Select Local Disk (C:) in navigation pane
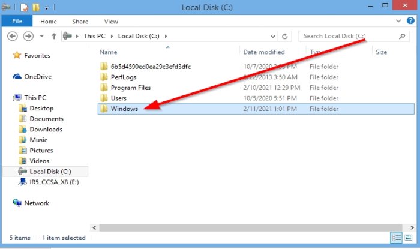Screen dimensions: 420x249 point(50,172)
